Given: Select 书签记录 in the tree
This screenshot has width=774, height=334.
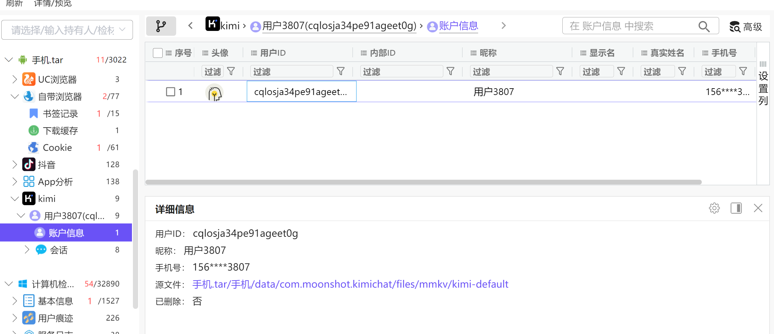Looking at the screenshot, I should click(60, 113).
